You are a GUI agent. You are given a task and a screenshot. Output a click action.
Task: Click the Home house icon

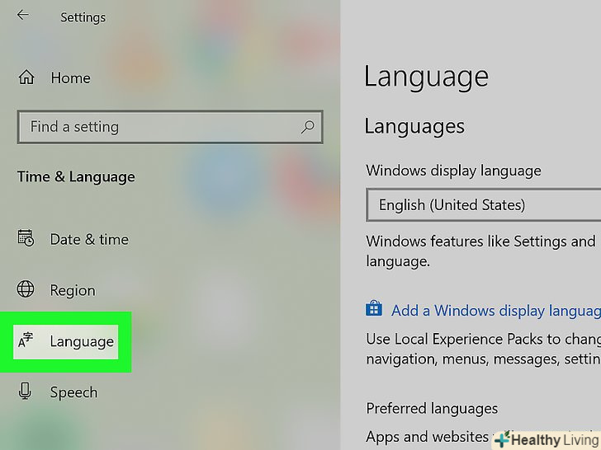pos(26,78)
